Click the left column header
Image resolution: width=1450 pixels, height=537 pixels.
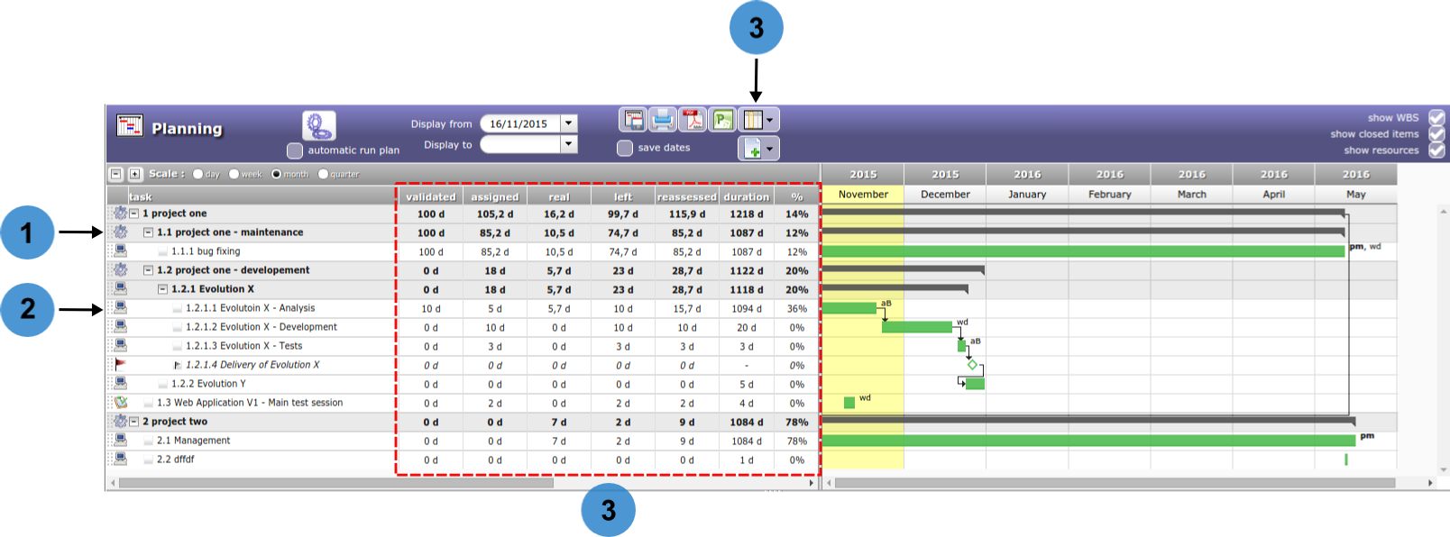click(x=623, y=196)
